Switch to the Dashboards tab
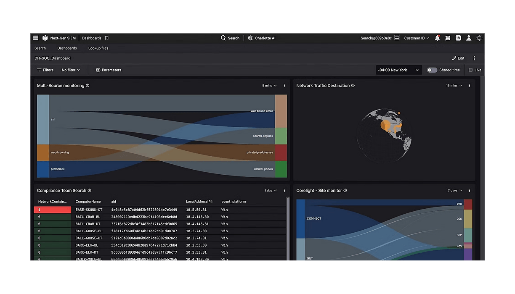Image resolution: width=515 pixels, height=294 pixels. (x=67, y=48)
